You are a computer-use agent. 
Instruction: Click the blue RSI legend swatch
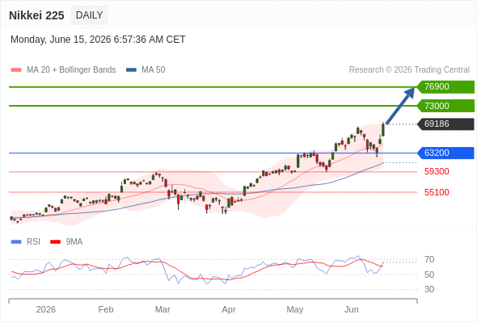click(x=16, y=242)
